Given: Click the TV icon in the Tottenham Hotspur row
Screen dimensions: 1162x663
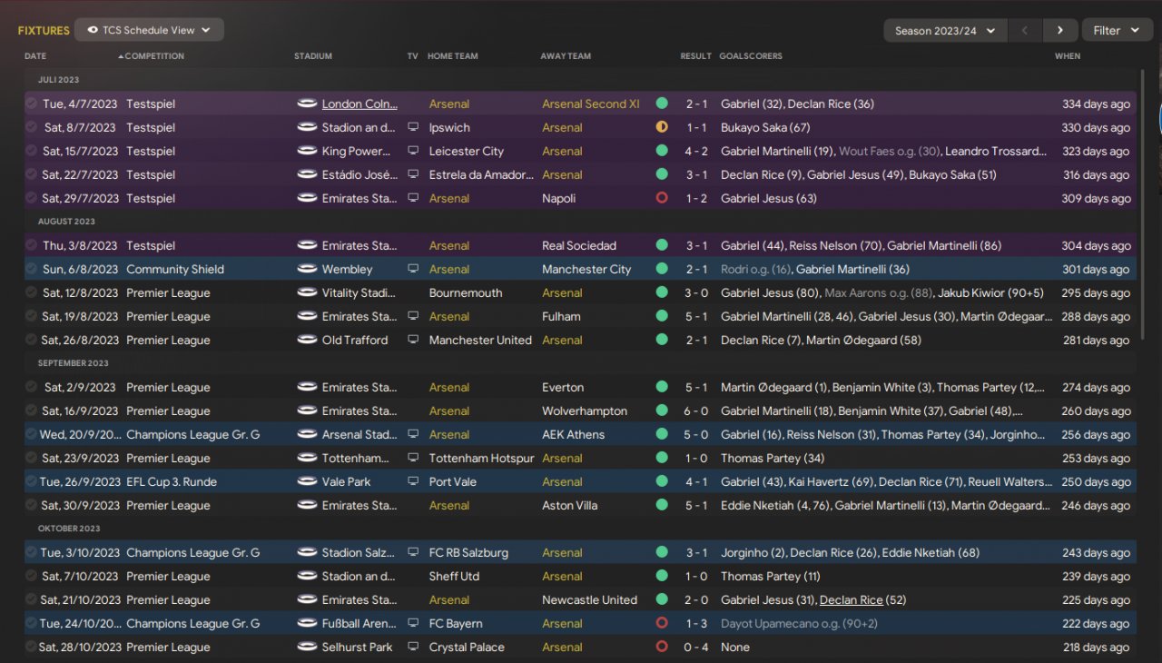Looking at the screenshot, I should pyautogui.click(x=413, y=459).
